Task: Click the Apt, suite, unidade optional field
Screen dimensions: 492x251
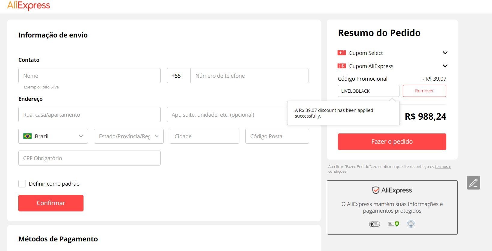Action: (x=227, y=115)
